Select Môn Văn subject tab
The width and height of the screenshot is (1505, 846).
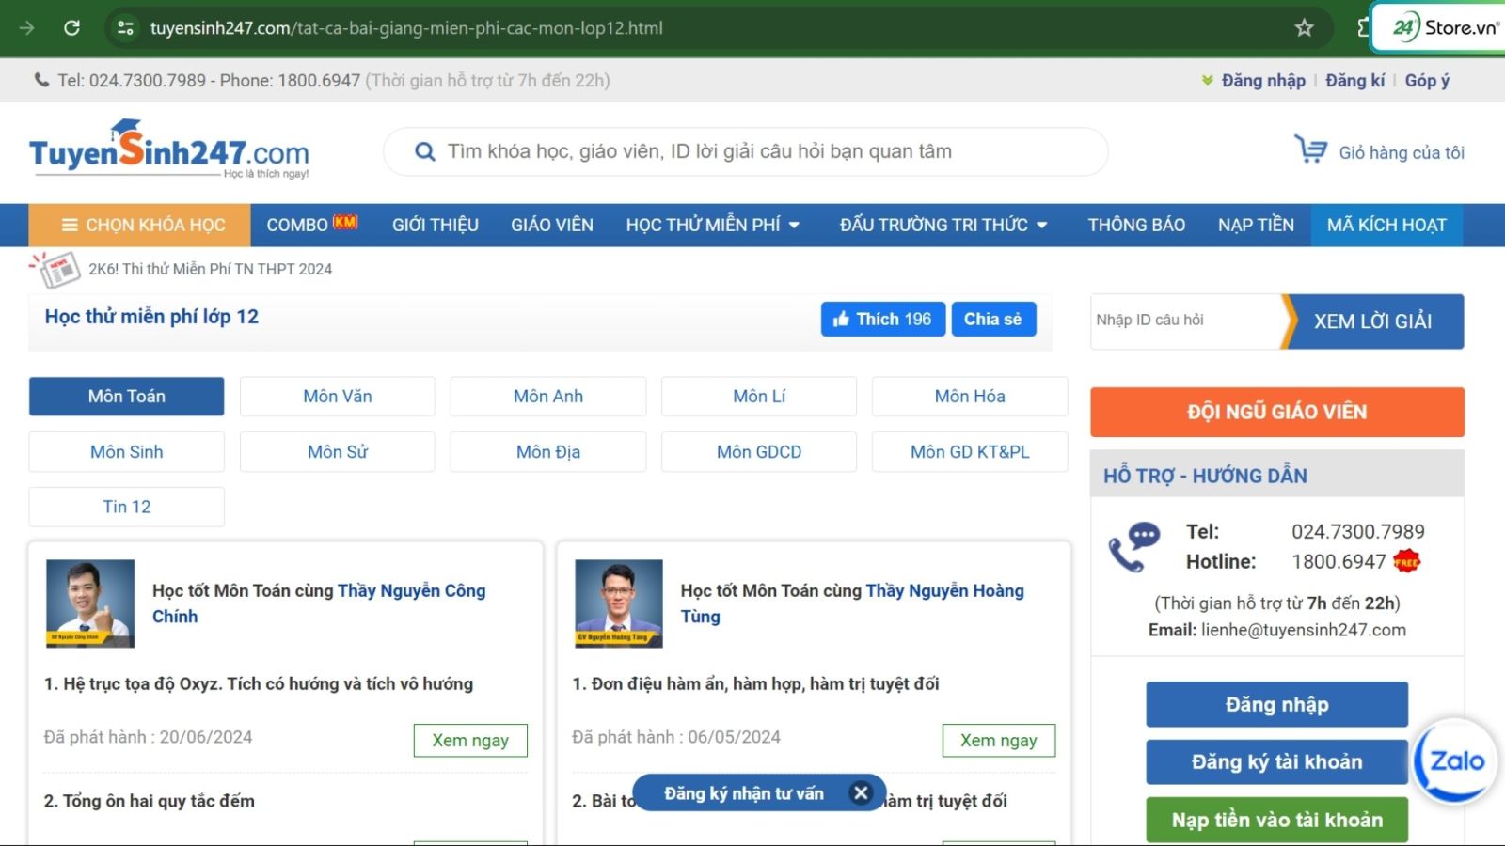(338, 397)
